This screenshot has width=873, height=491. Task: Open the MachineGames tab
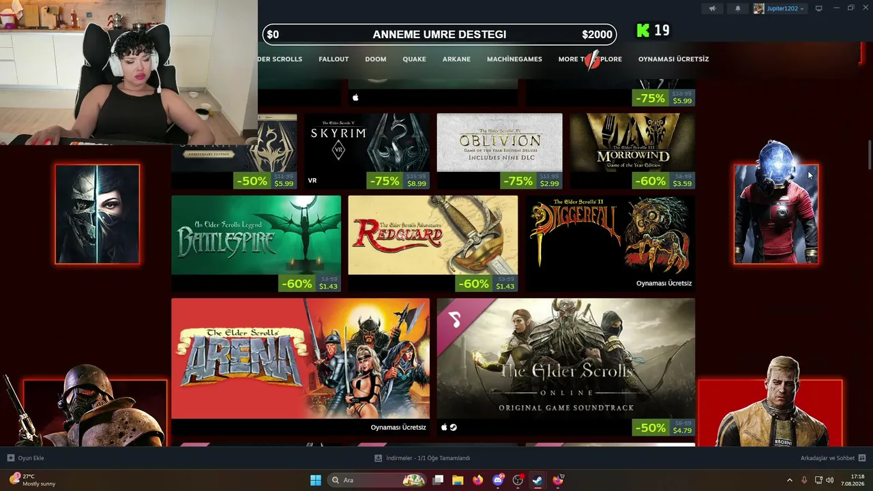(x=514, y=59)
